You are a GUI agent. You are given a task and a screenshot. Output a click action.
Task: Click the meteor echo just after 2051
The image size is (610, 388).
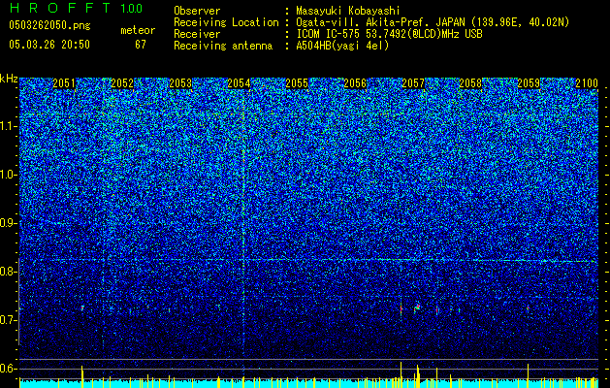82,307
